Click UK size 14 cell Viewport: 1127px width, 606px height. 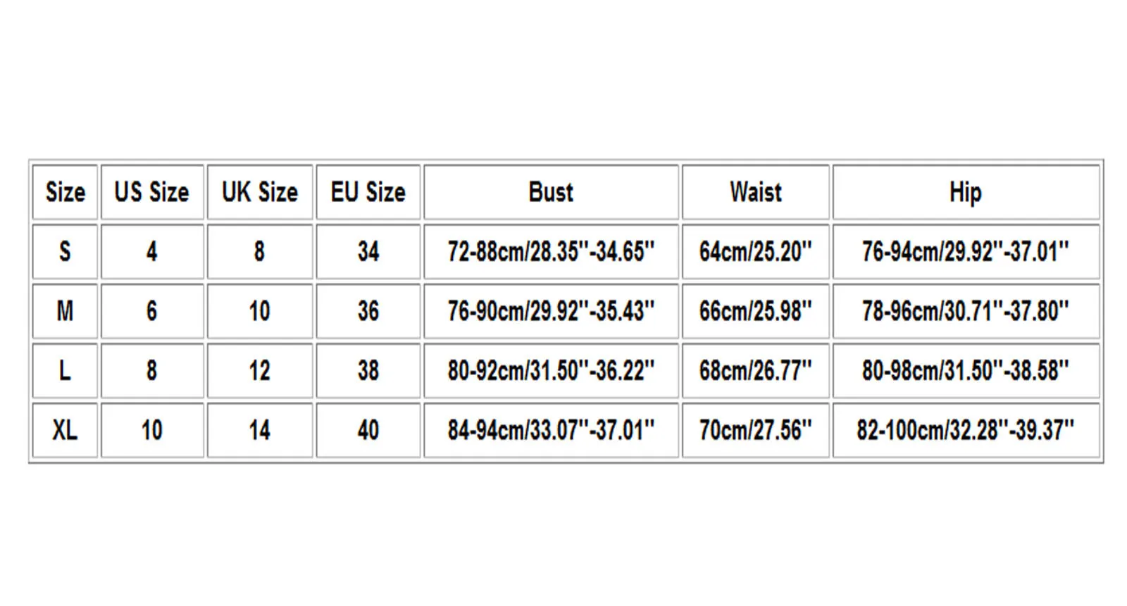[260, 430]
